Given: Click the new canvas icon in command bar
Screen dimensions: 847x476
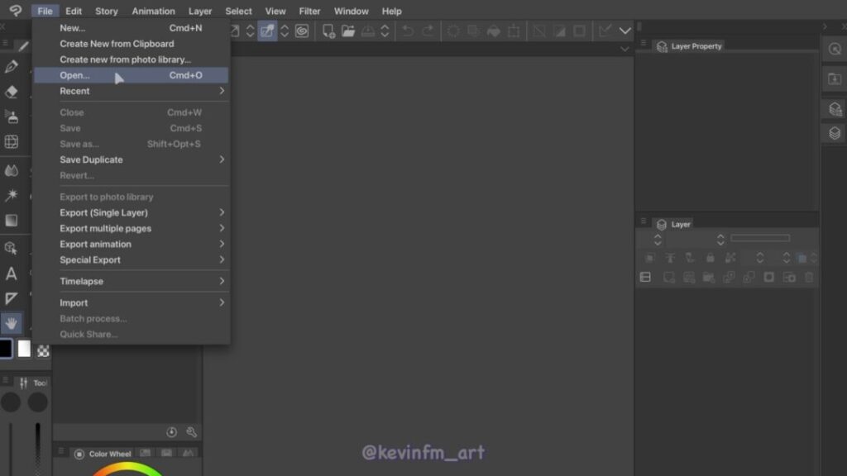Looking at the screenshot, I should click(328, 31).
